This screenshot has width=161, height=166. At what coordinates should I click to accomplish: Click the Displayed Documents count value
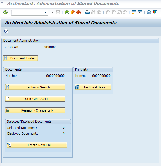(64, 133)
